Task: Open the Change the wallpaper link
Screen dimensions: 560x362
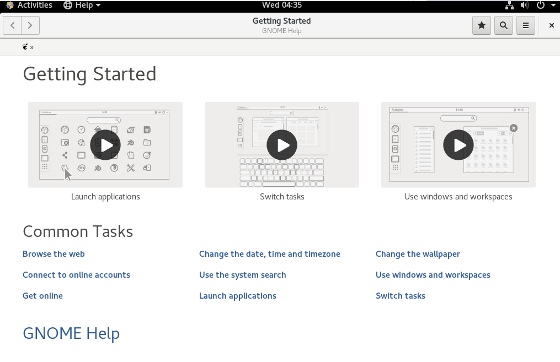Action: 418,254
